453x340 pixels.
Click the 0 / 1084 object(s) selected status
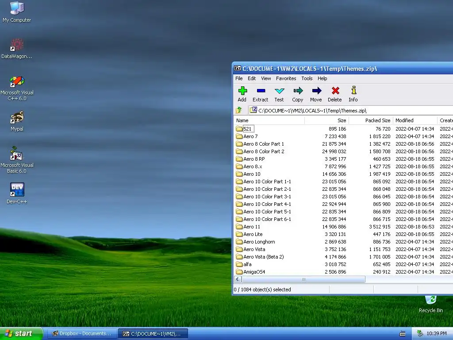tap(262, 290)
